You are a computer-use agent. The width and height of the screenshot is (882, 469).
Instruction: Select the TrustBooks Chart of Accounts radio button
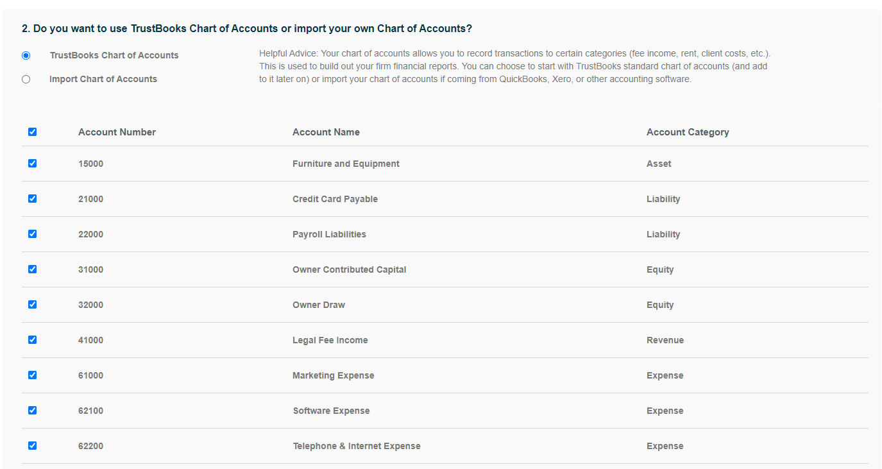[x=26, y=55]
